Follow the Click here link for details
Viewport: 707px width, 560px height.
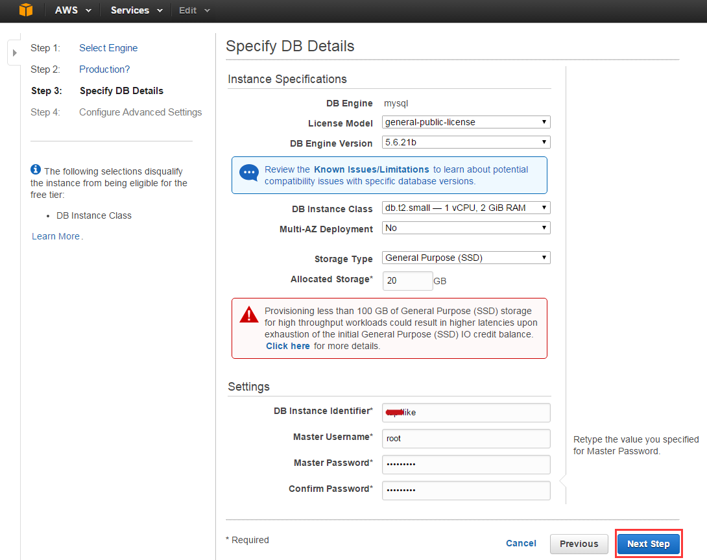(288, 346)
